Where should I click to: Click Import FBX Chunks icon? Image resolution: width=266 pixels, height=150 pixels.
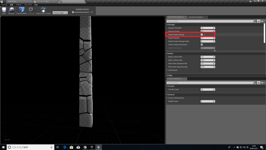point(43,10)
